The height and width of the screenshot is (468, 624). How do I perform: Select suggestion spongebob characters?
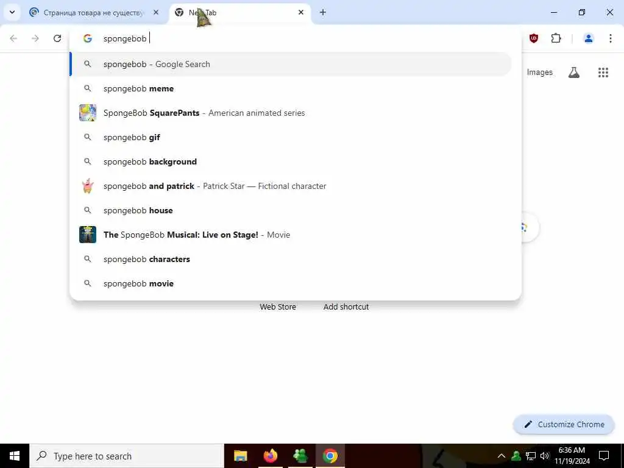[291, 259]
